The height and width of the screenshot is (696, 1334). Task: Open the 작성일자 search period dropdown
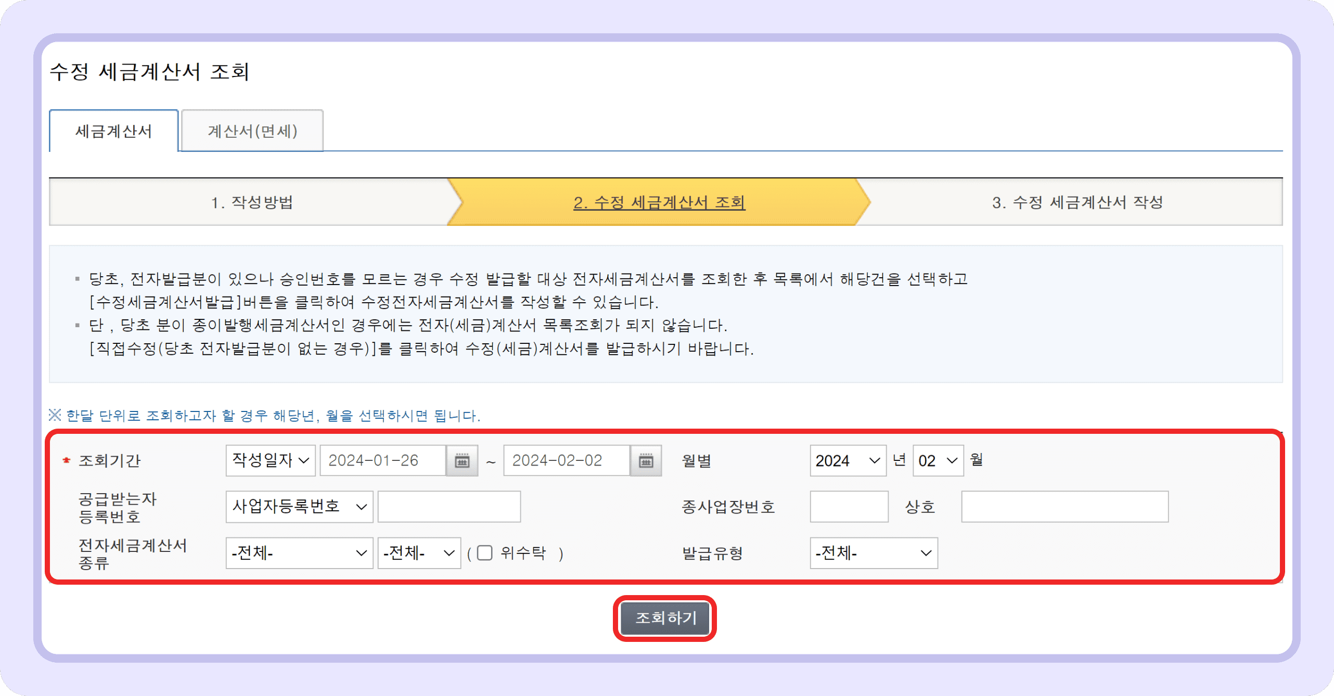270,460
